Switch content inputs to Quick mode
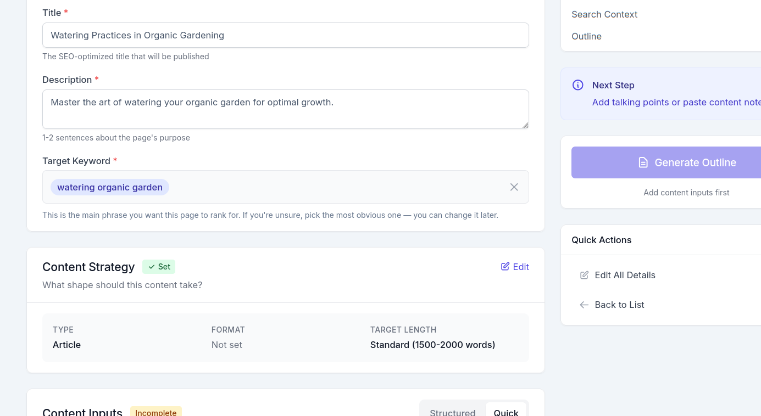Viewport: 761px width, 416px height. pos(506,412)
